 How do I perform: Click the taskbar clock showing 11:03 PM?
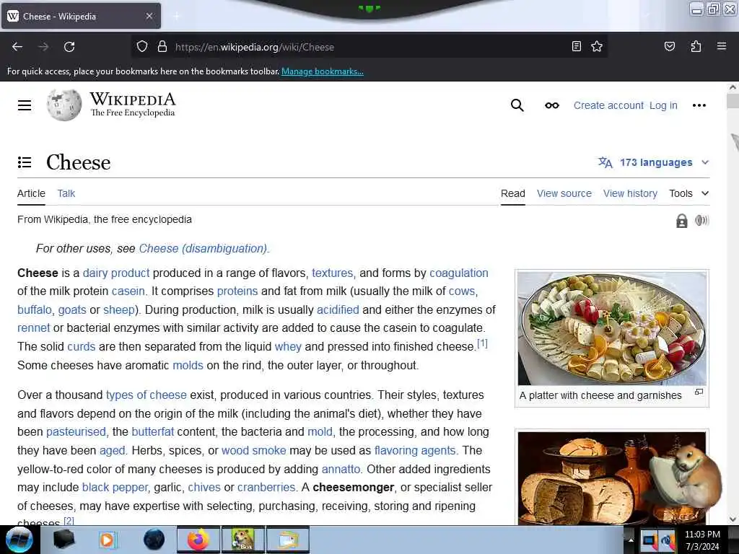702,540
